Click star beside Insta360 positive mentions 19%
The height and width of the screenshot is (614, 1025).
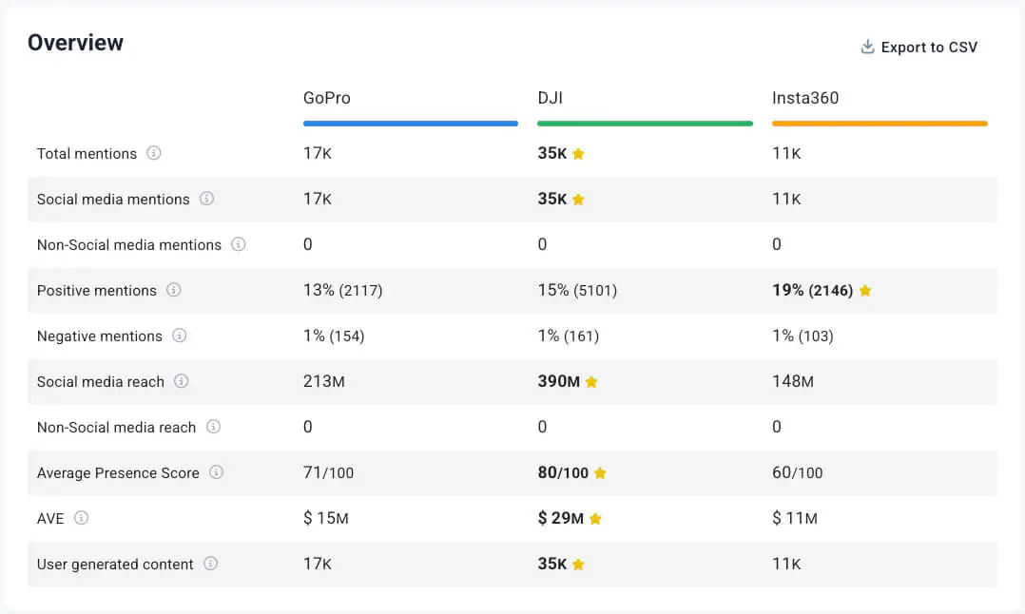tap(865, 290)
